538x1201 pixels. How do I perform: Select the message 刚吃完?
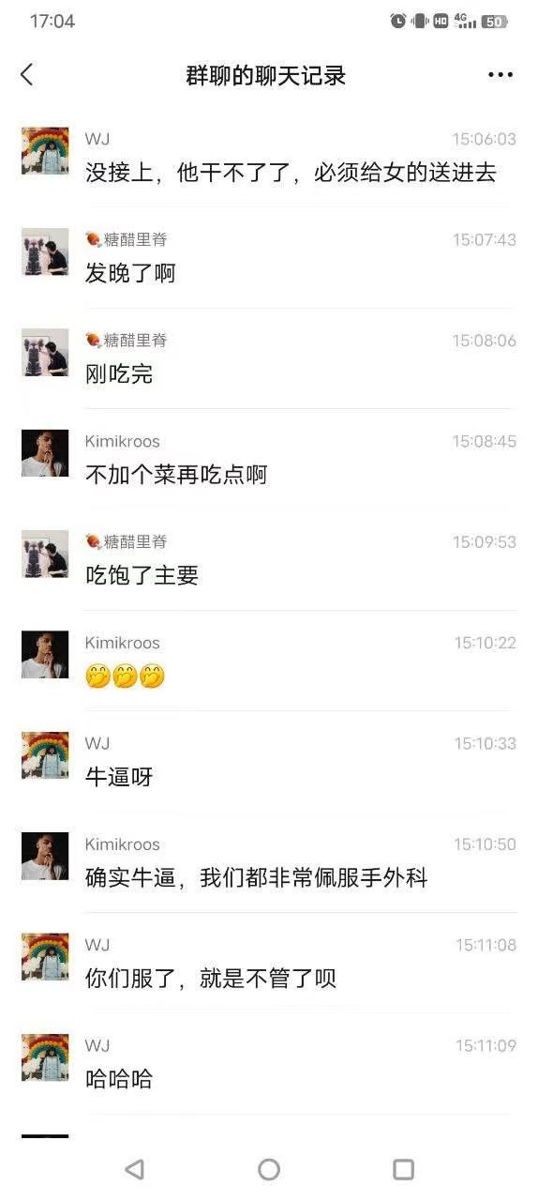[x=119, y=374]
